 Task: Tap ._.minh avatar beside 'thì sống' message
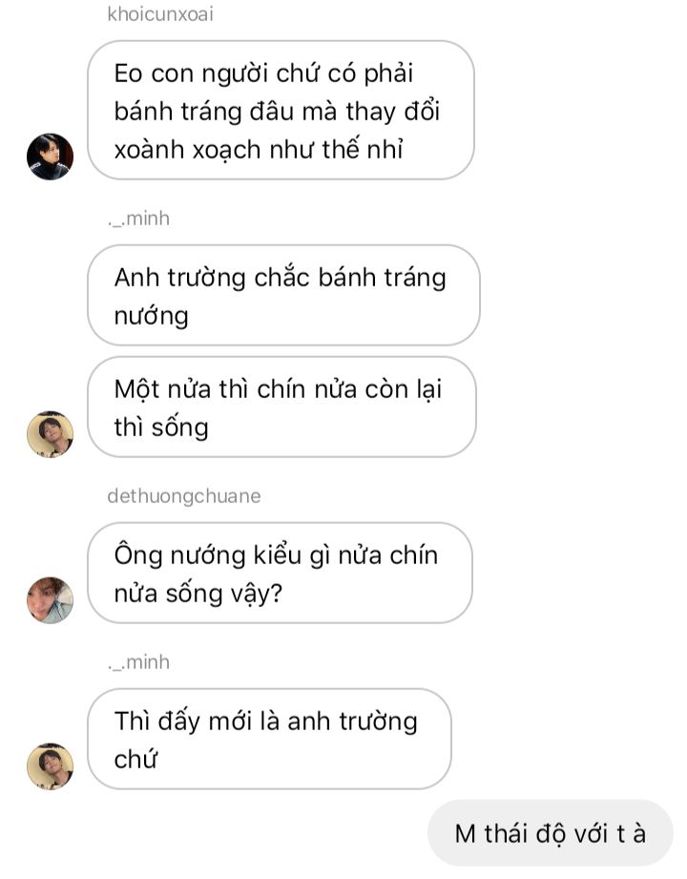click(x=50, y=434)
